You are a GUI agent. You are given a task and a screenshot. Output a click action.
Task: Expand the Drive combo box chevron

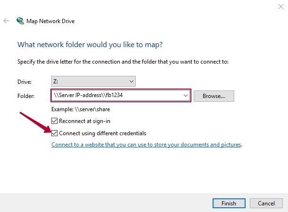(132, 82)
